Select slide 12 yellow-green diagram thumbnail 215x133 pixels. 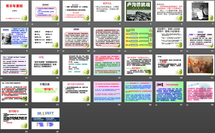click(x=138, y=38)
